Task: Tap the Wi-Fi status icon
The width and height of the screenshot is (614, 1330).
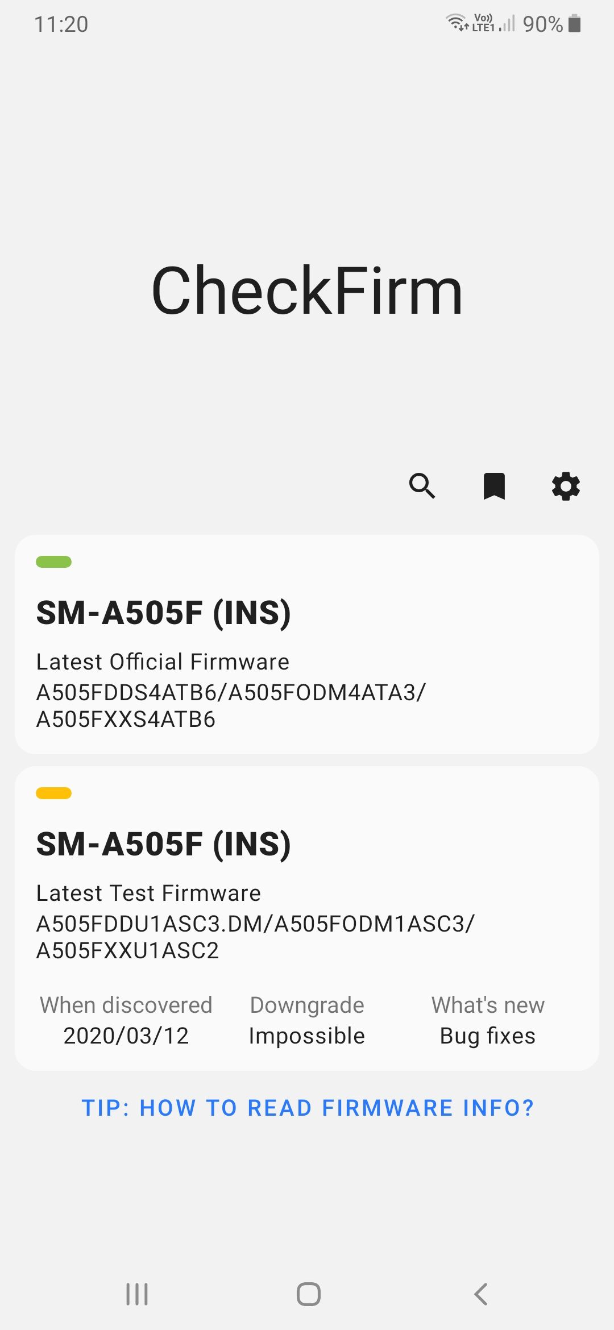Action: 457,23
